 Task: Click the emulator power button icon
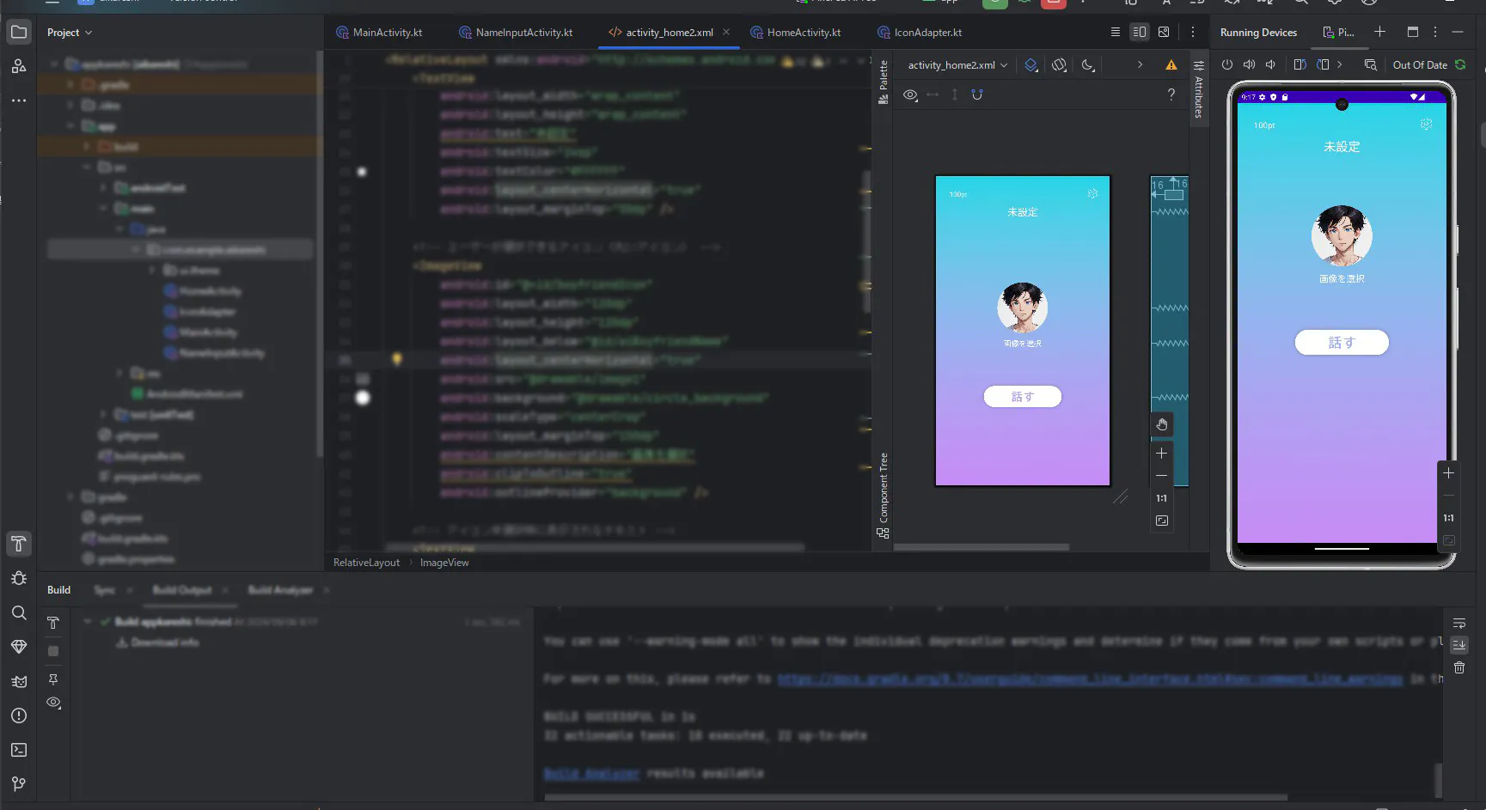coord(1227,65)
